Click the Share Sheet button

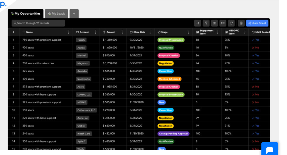tap(257, 23)
